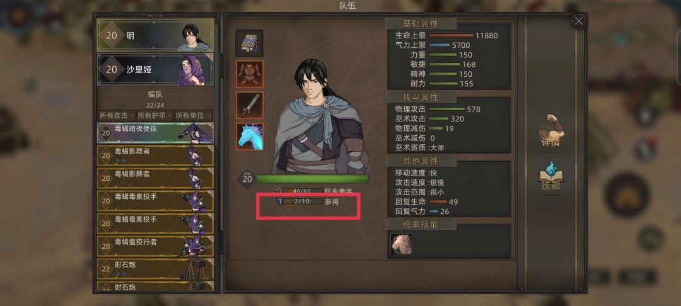
Task: Select the first 毒蝎毒素投手 unit
Action: point(156,201)
